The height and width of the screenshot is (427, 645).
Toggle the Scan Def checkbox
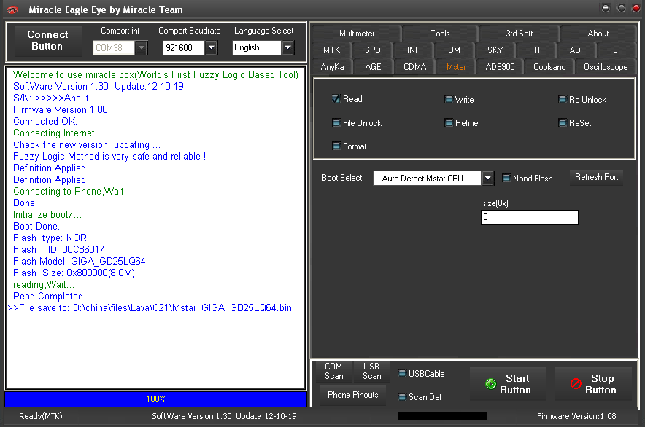(402, 397)
